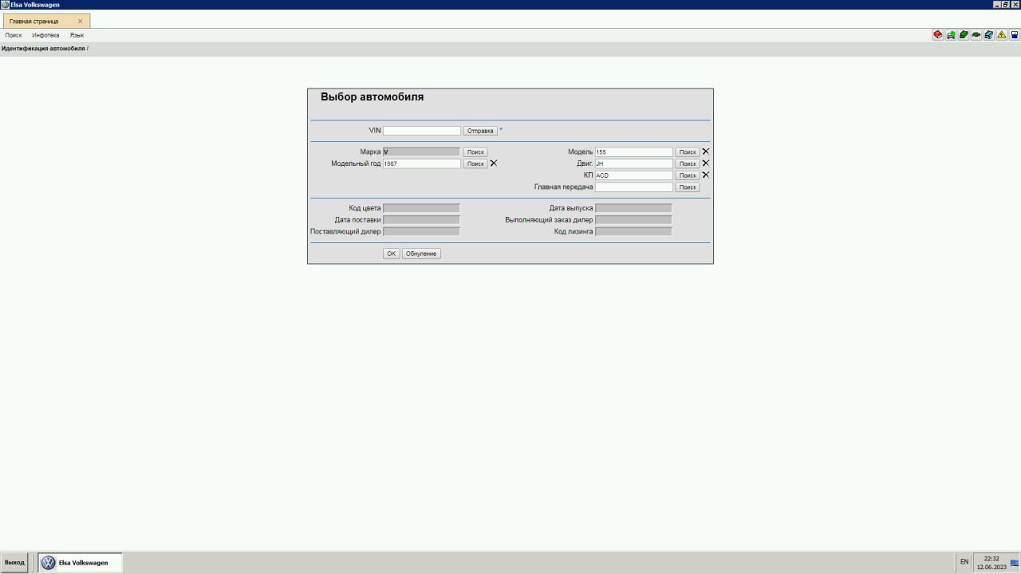Image resolution: width=1021 pixels, height=574 pixels.
Task: Click the Volkswagen logo in the taskbar
Action: point(49,563)
